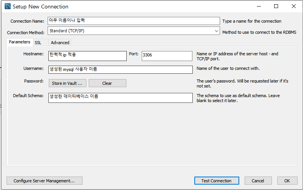Image resolution: width=303 pixels, height=190 pixels.
Task: Click the MySQL Workbench dolphin title icon
Action: click(8, 7)
